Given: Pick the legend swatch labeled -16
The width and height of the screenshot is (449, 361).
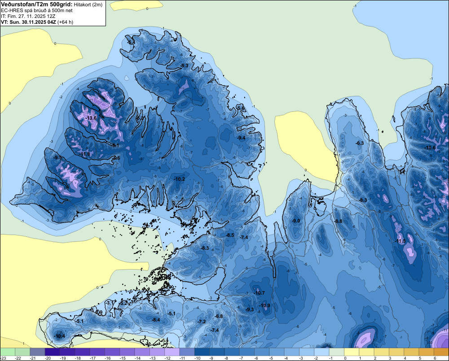Looking at the screenshot, I should pos(112,352).
